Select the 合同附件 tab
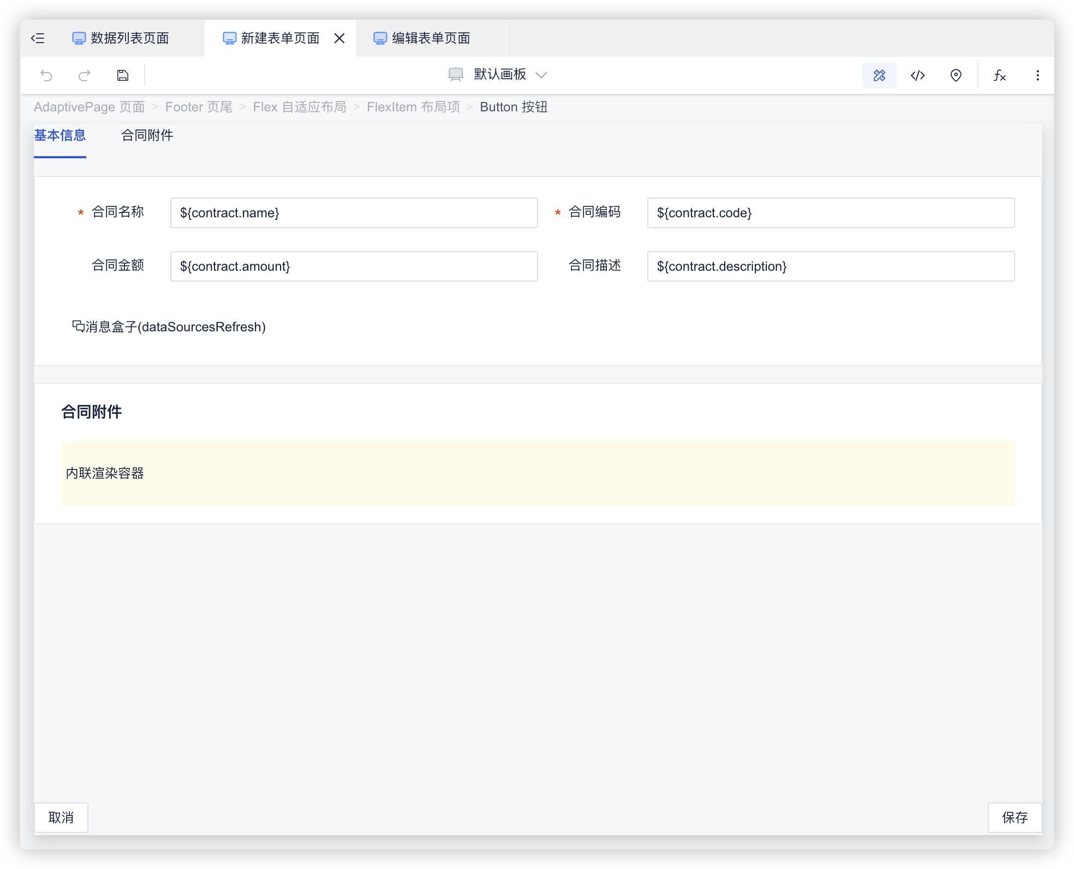The width and height of the screenshot is (1074, 869). click(147, 135)
